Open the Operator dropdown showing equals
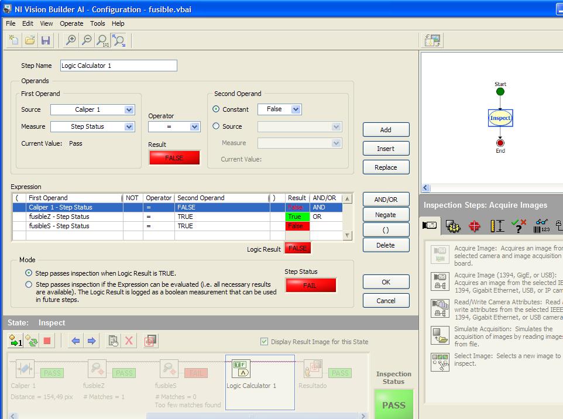This screenshot has width=563, height=419. point(174,126)
